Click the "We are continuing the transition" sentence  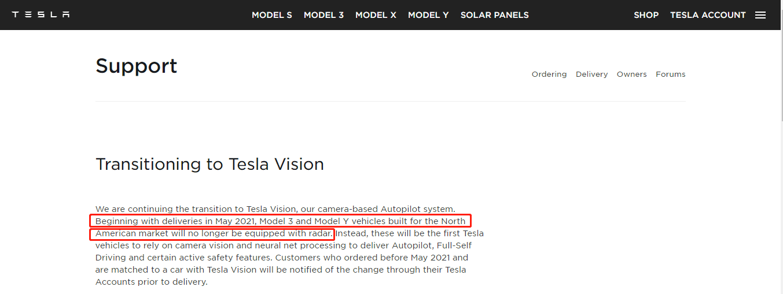tap(275, 209)
